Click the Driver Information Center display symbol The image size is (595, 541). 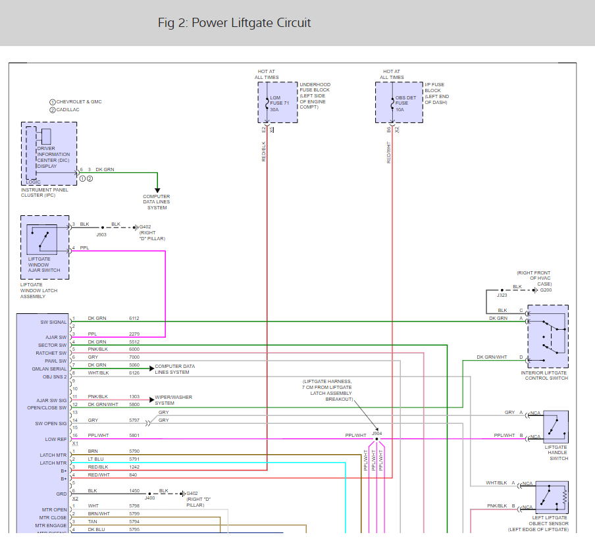coord(45,137)
